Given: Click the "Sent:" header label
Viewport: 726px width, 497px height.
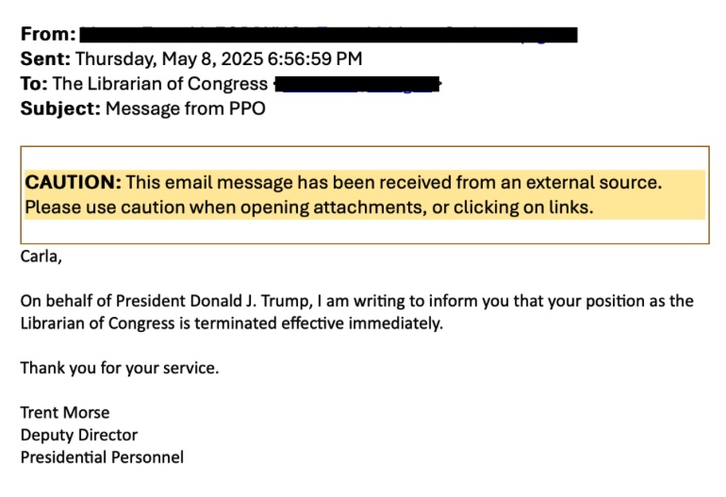Looking at the screenshot, I should click(46, 59).
